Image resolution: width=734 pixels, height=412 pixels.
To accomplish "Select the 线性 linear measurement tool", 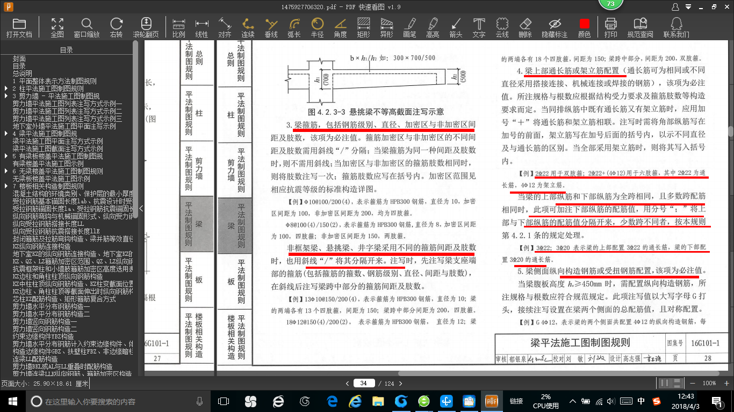I will pyautogui.click(x=202, y=27).
